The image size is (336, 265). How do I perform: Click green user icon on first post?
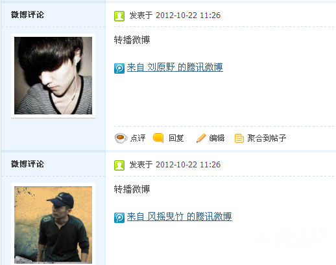click(119, 16)
